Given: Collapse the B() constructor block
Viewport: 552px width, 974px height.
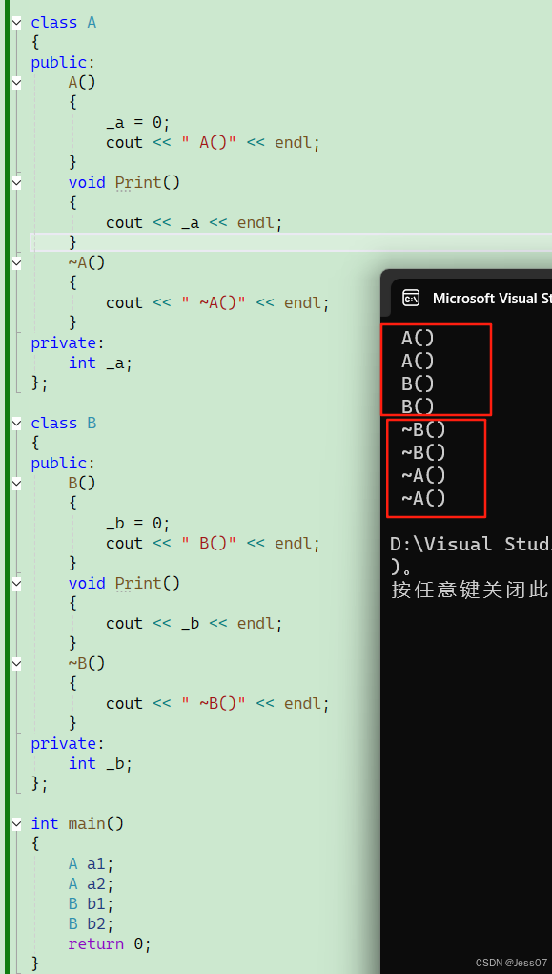Looking at the screenshot, I should pyautogui.click(x=16, y=484).
